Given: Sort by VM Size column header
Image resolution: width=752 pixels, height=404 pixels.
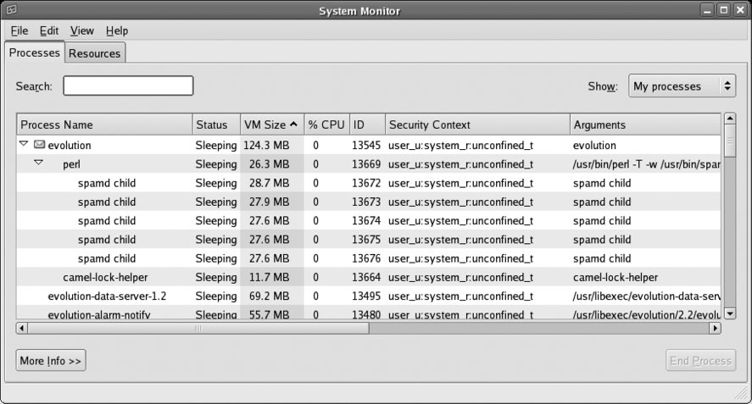Looking at the screenshot, I should point(272,125).
